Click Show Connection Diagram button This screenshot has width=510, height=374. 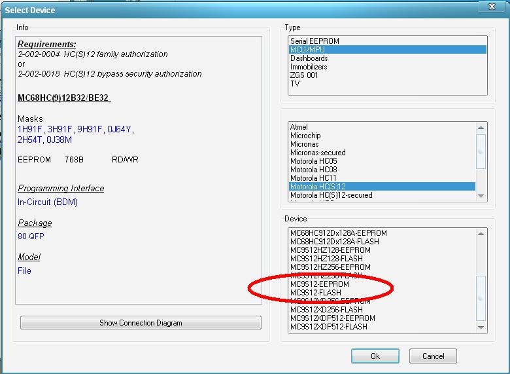[141, 322]
